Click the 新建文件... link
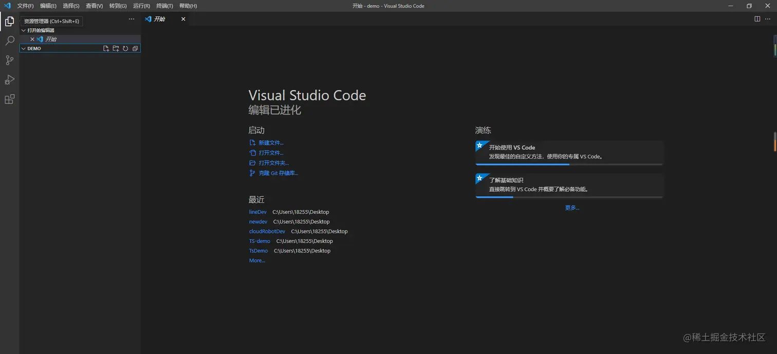 (x=271, y=143)
